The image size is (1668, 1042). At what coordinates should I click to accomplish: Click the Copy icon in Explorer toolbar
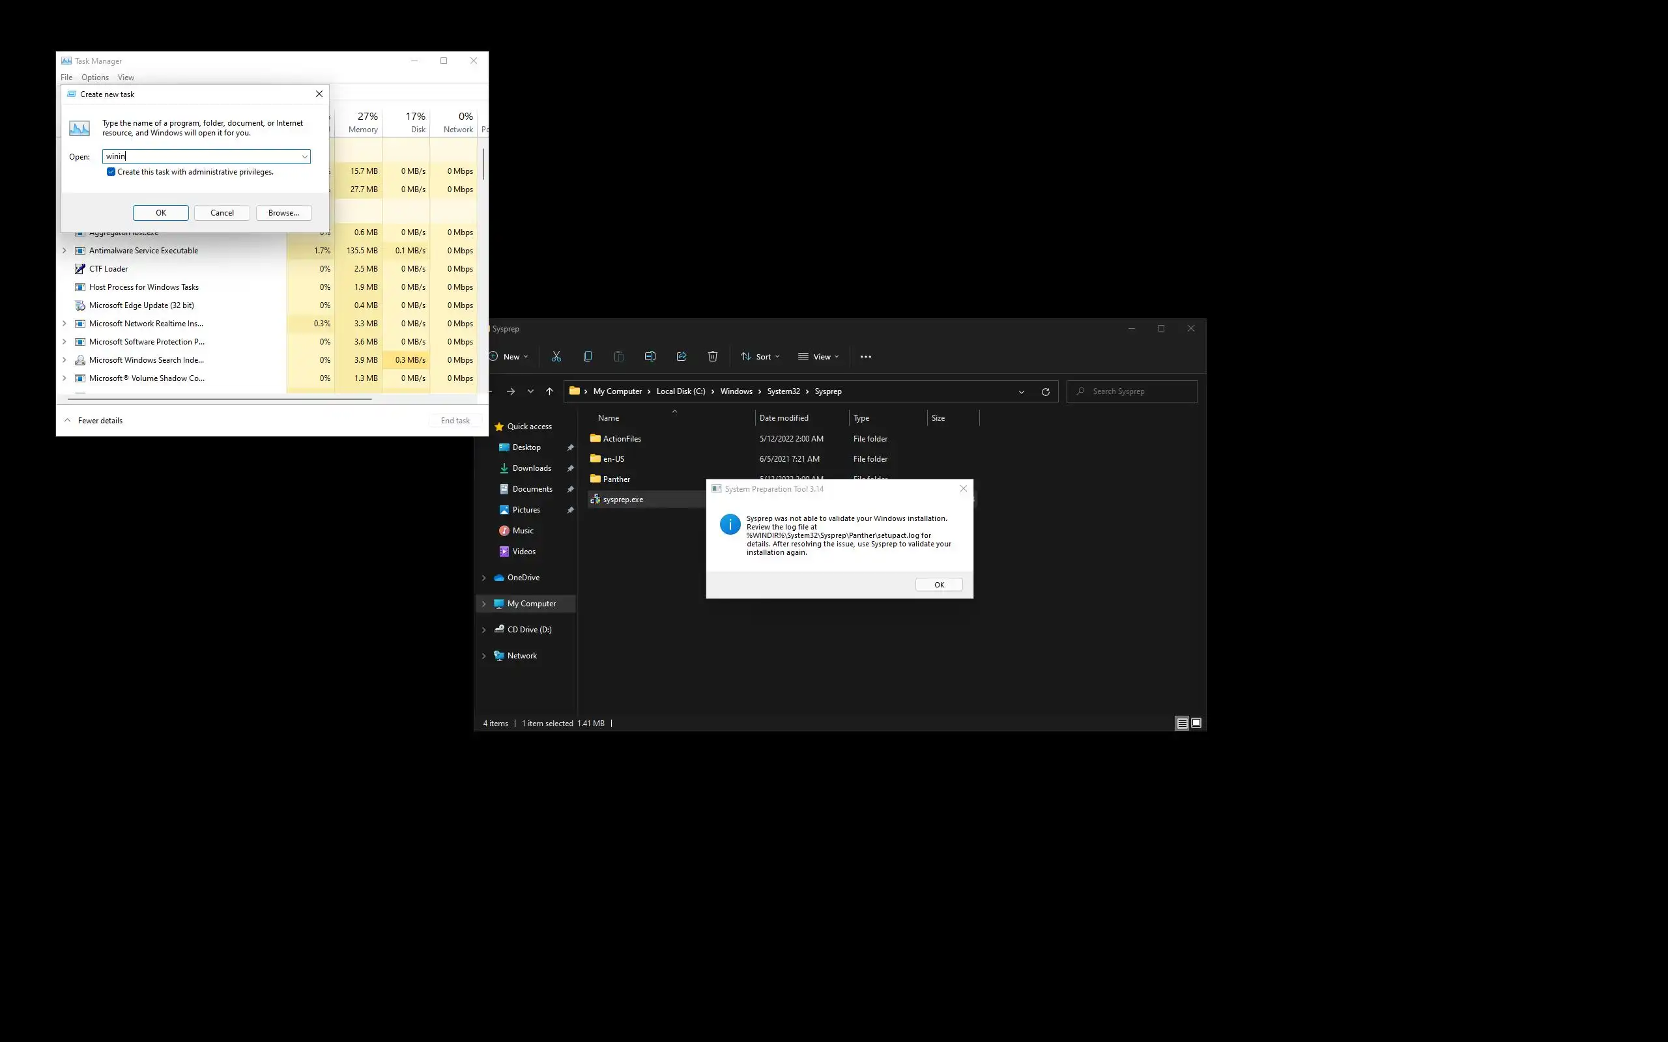pyautogui.click(x=587, y=356)
